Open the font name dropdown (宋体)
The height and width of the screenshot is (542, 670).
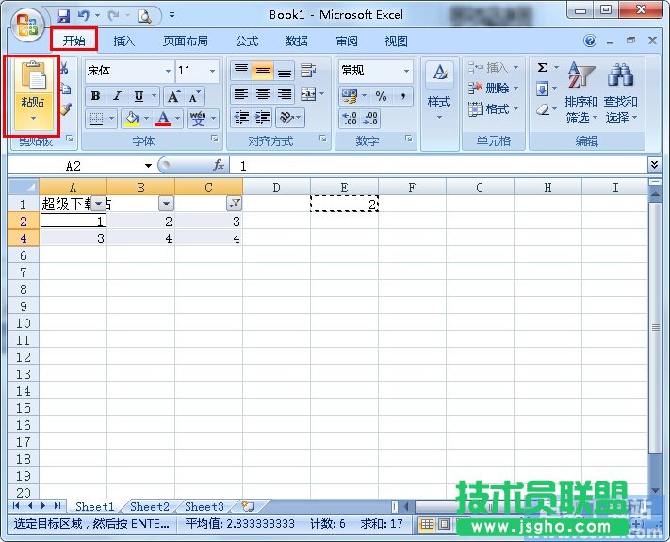tap(128, 71)
